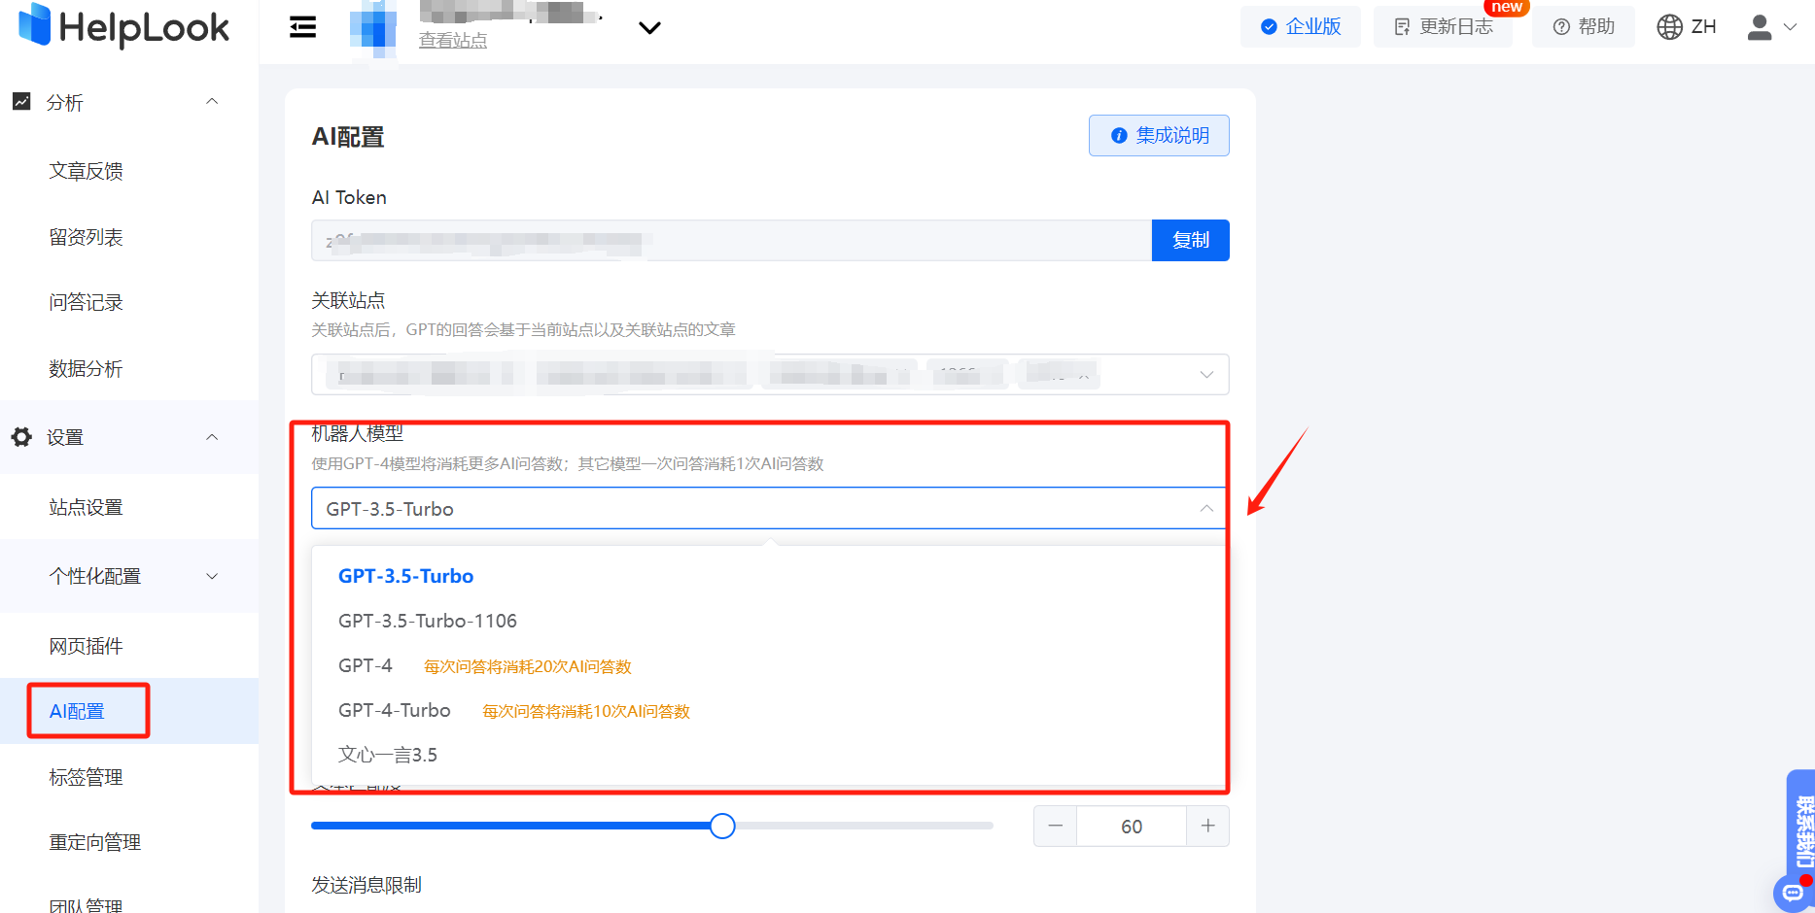Open the 更新日志 changelog button
1815x913 pixels.
point(1443,26)
